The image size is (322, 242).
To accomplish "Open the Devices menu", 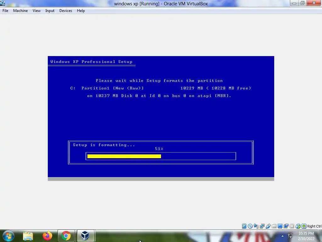I will pos(66,11).
